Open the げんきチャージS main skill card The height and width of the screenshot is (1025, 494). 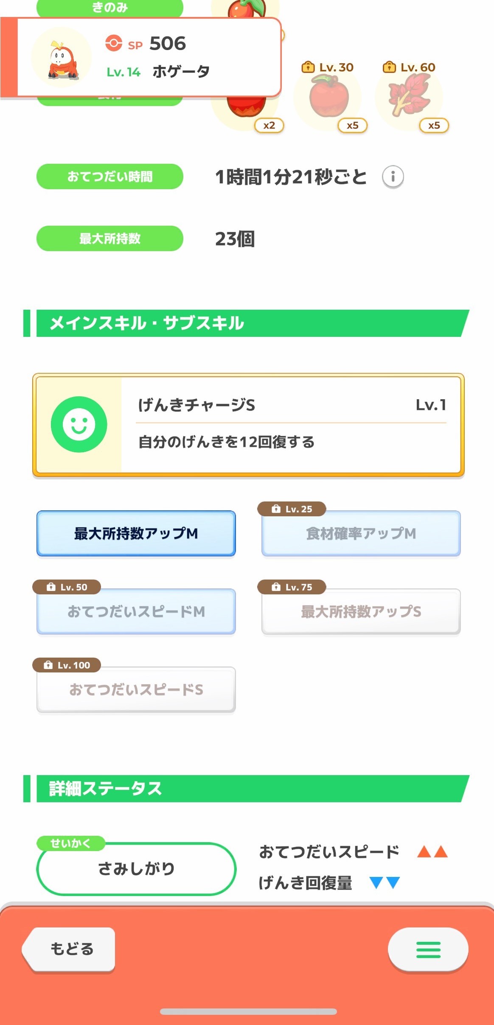coord(291,424)
